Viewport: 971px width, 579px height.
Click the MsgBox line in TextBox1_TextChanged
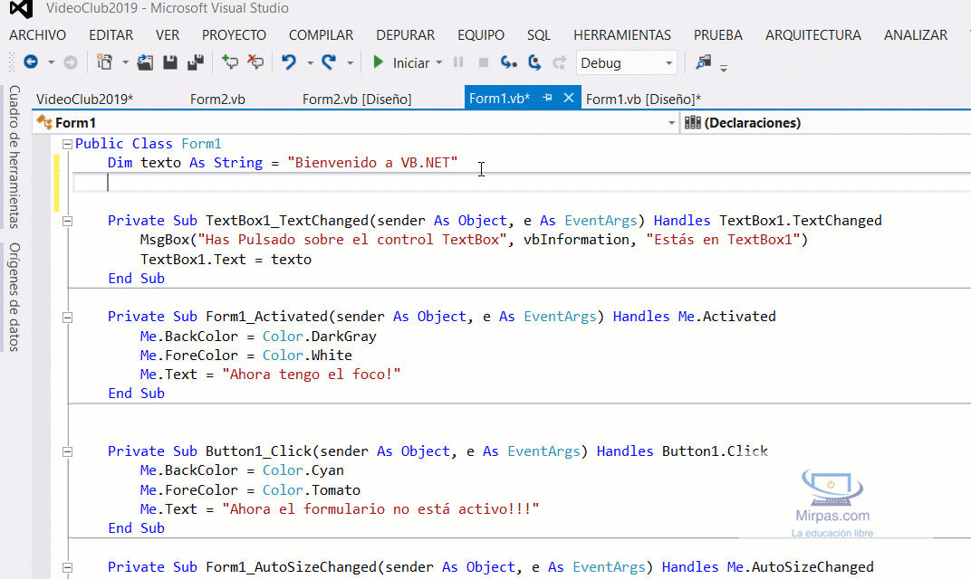coord(474,240)
